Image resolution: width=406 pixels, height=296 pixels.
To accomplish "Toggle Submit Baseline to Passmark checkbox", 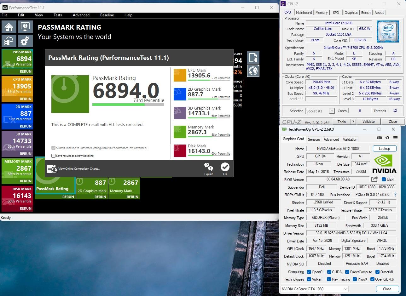I will (x=53, y=148).
